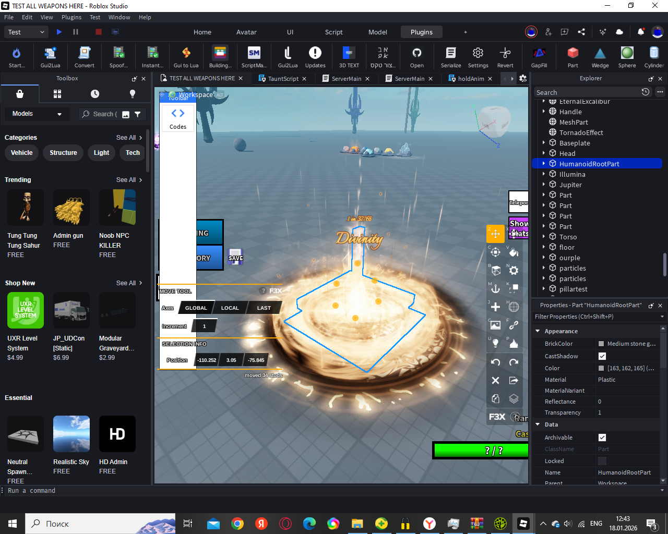
Task: Insert a Sphere part
Action: point(627,57)
